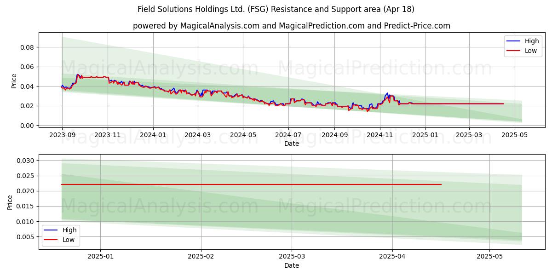
Task: Click 'Low' in the top chart legend
Action: coord(531,51)
